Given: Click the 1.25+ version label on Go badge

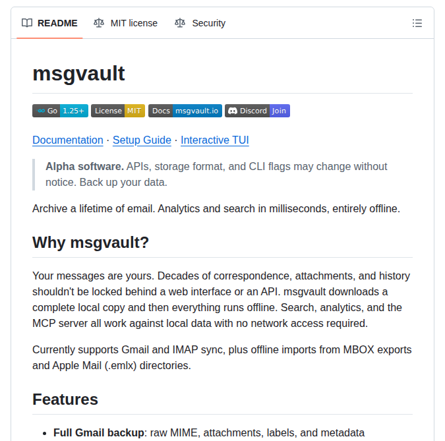Looking at the screenshot, I should point(74,111).
